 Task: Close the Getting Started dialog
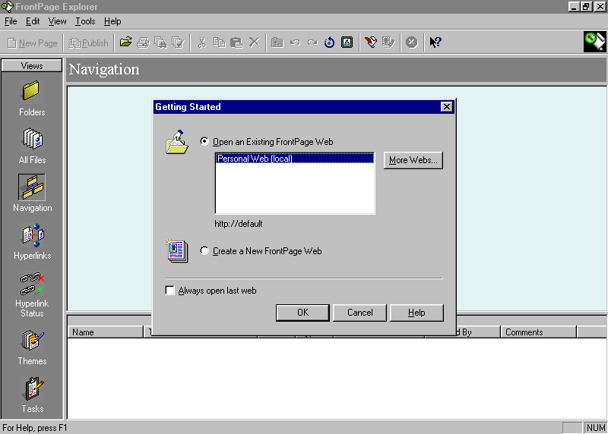click(x=447, y=106)
